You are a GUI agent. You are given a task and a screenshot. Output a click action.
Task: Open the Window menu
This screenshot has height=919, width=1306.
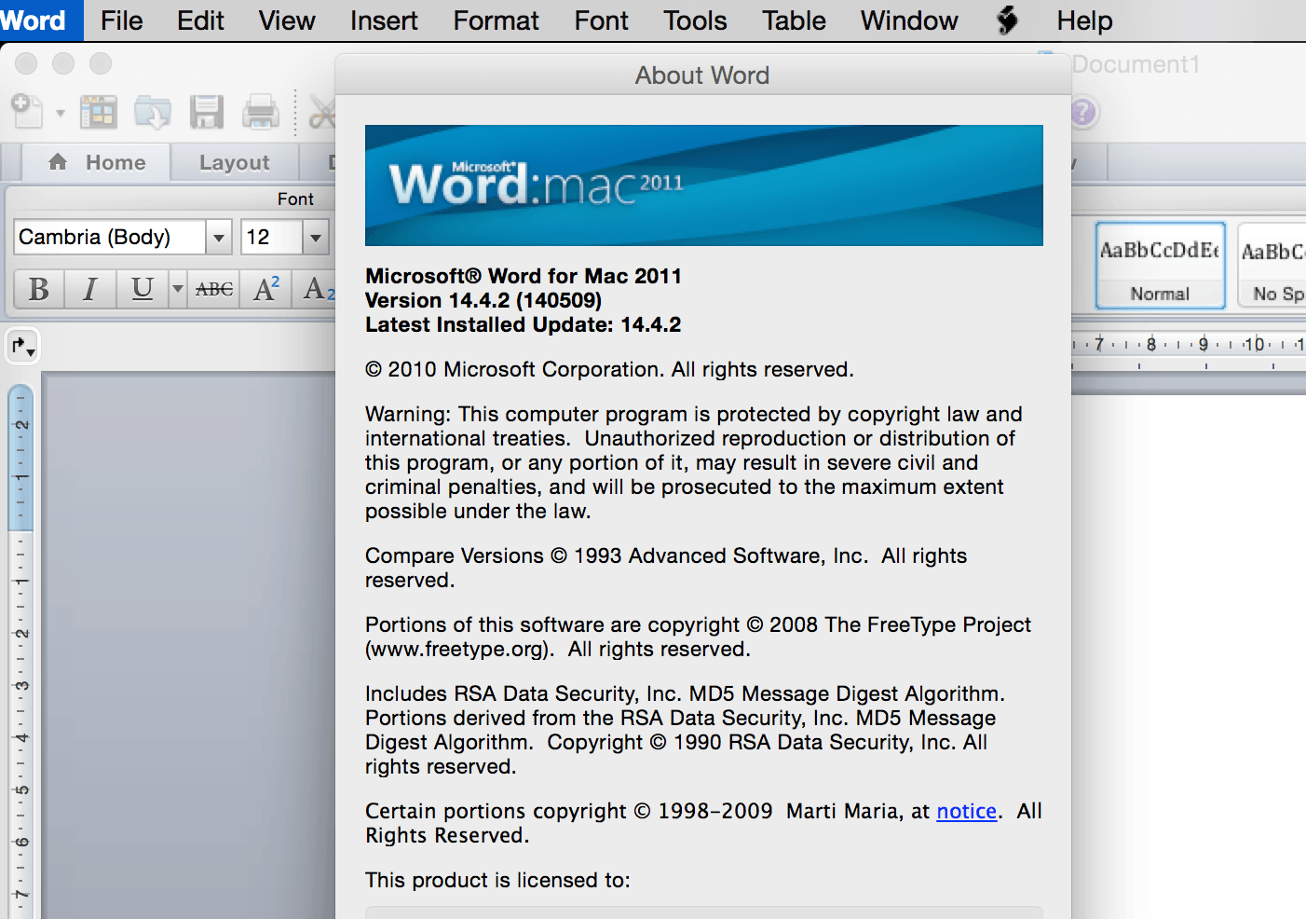tap(909, 21)
